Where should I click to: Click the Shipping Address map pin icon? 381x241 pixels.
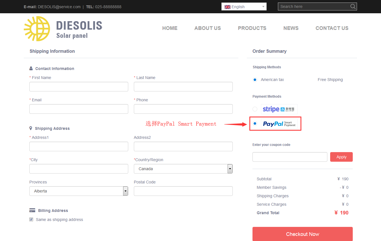point(31,128)
